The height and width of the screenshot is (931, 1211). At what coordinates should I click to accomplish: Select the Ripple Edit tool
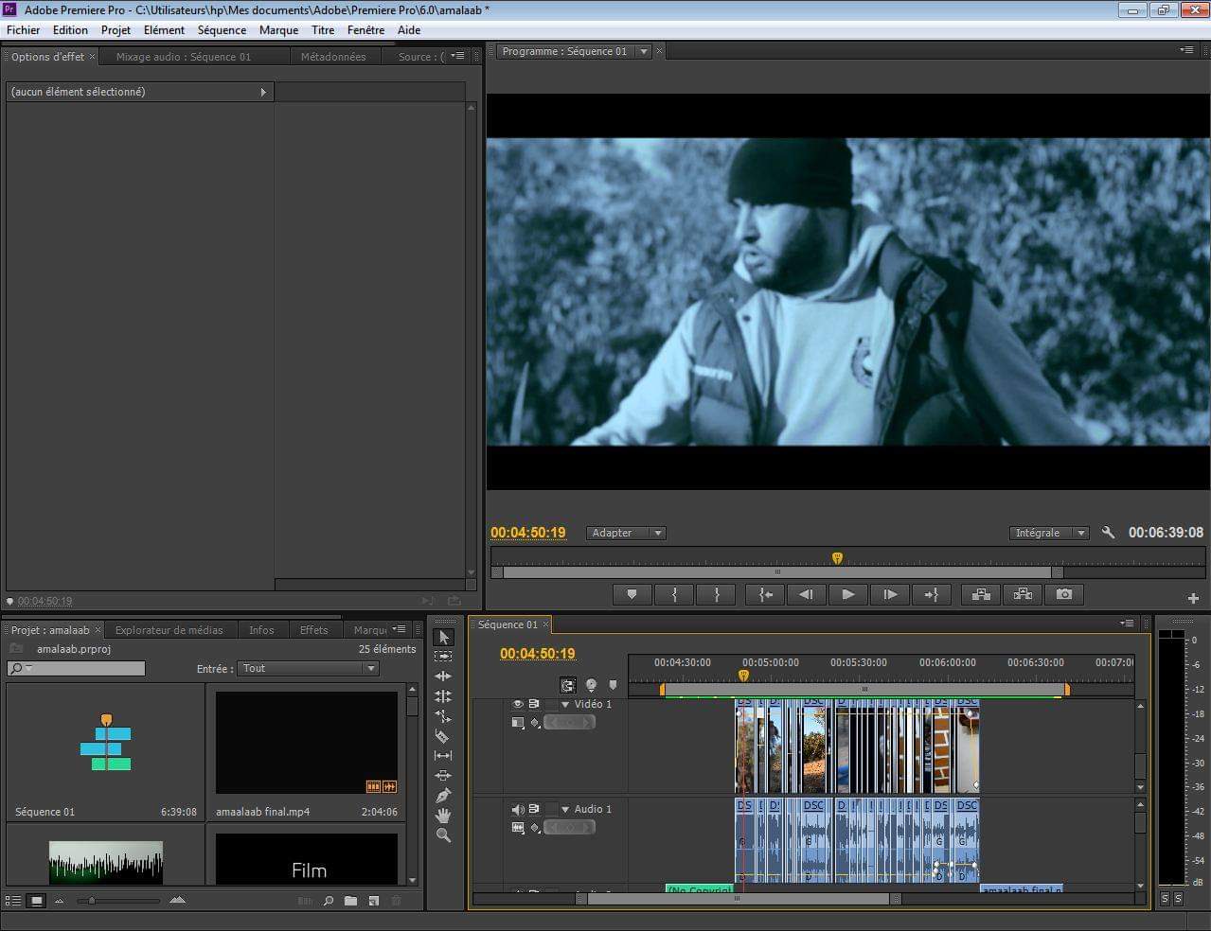[443, 676]
